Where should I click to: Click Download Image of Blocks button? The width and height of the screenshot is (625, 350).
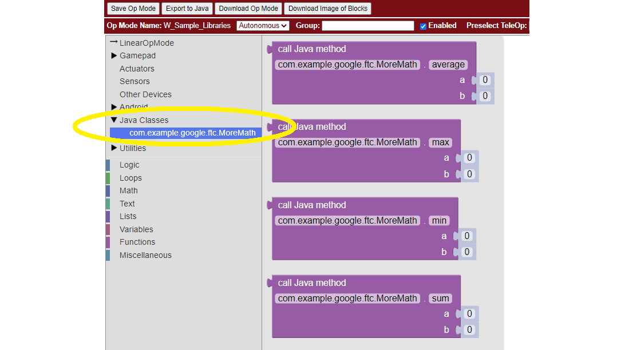(327, 9)
